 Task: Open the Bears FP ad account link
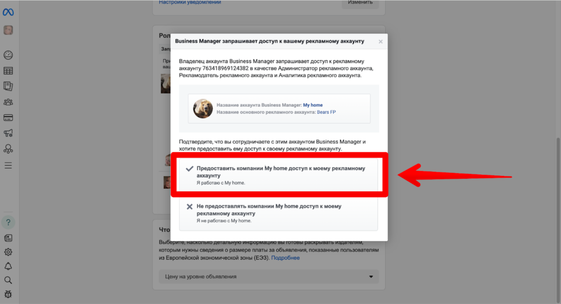[x=327, y=112]
